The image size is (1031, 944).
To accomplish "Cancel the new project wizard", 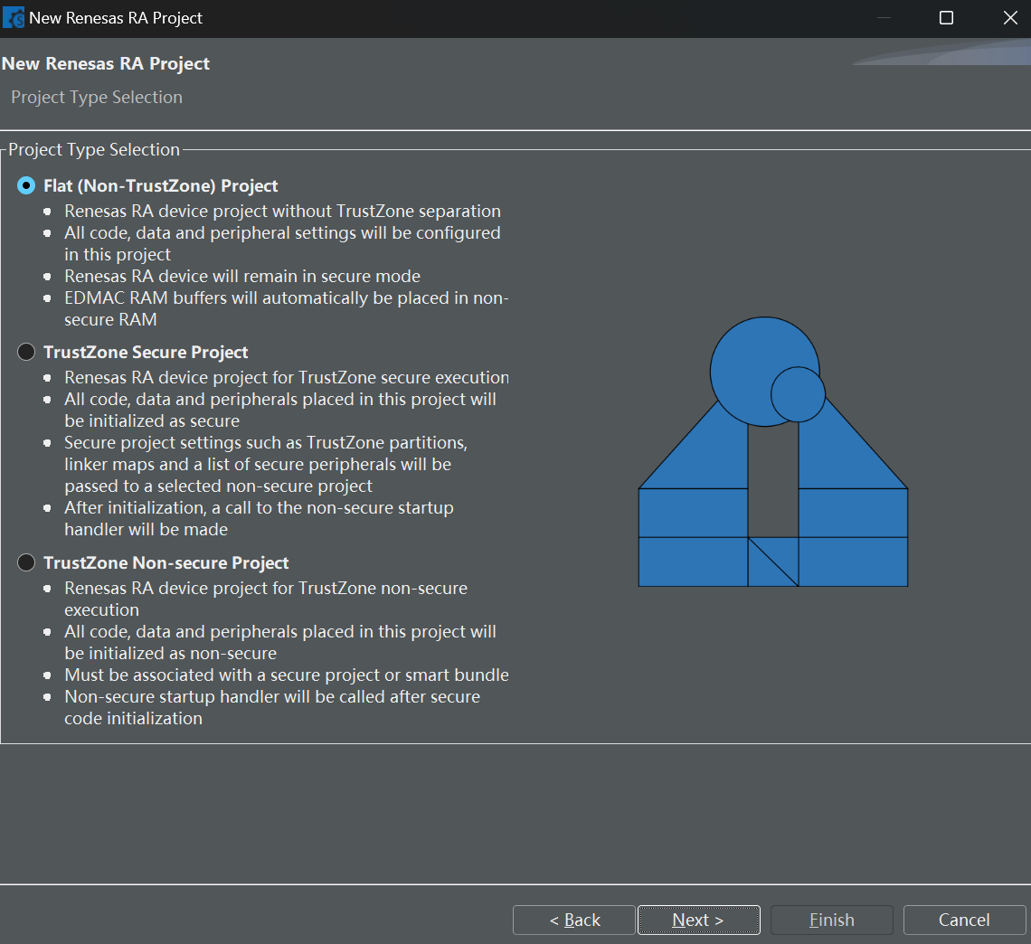I will (x=965, y=920).
